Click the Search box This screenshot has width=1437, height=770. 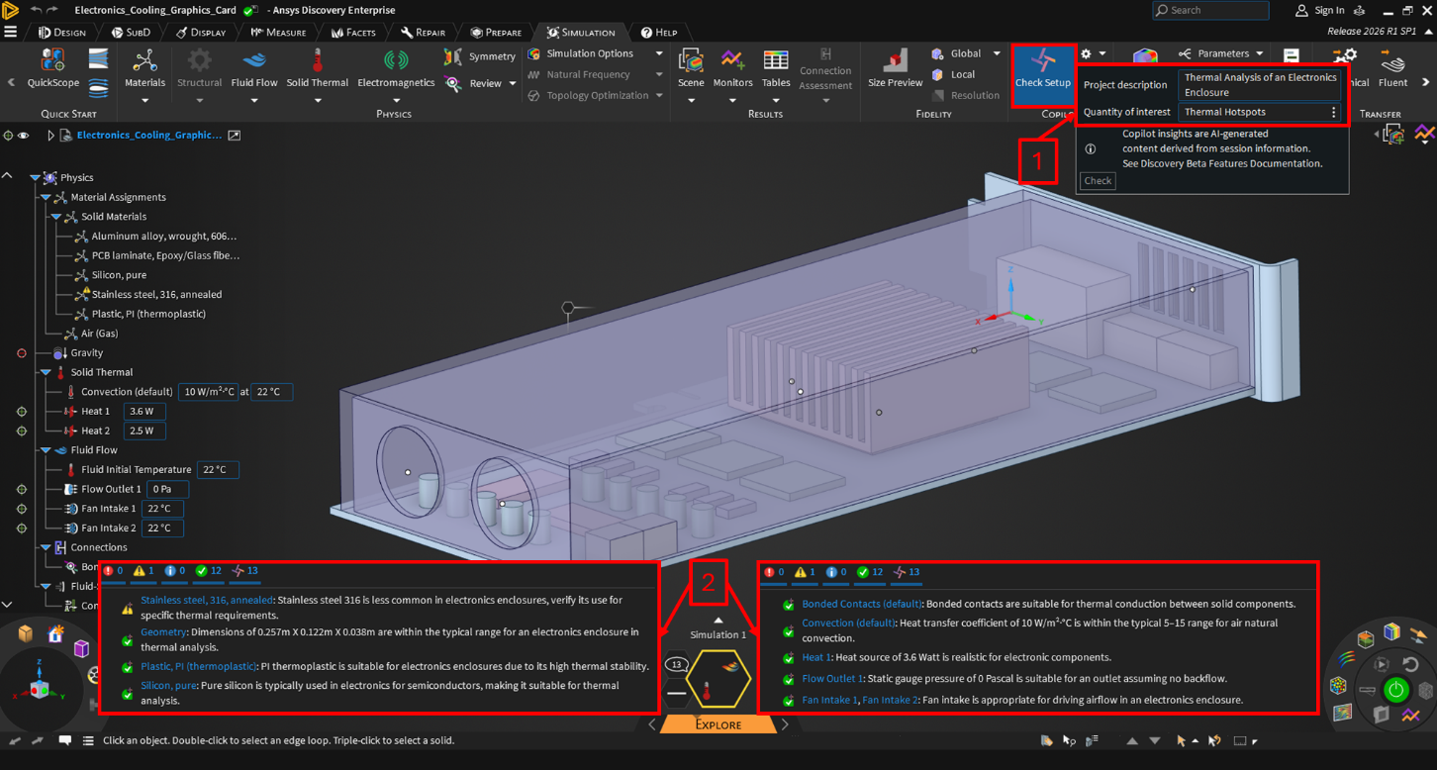point(1210,10)
